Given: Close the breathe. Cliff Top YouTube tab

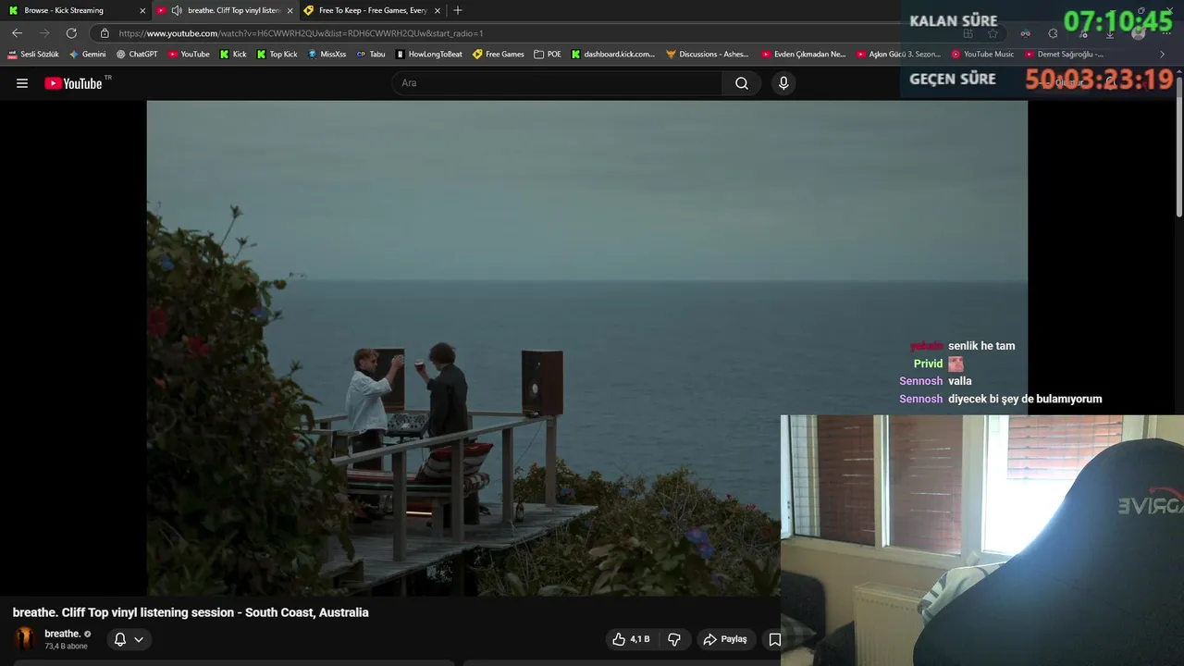Looking at the screenshot, I should pos(290,10).
